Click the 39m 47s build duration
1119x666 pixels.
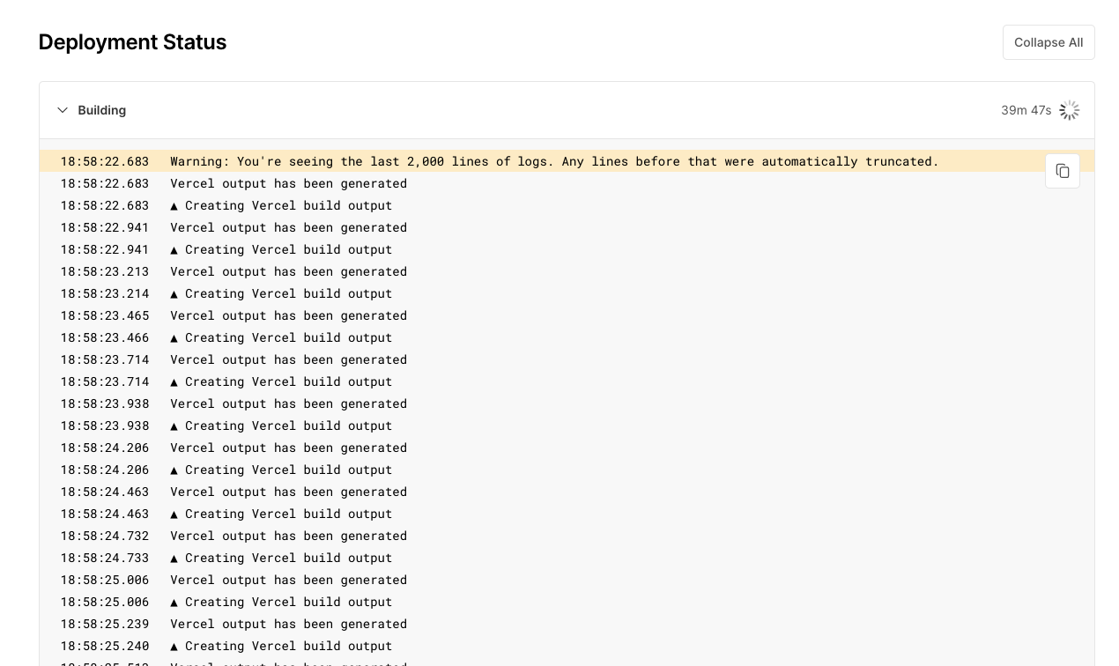1026,110
